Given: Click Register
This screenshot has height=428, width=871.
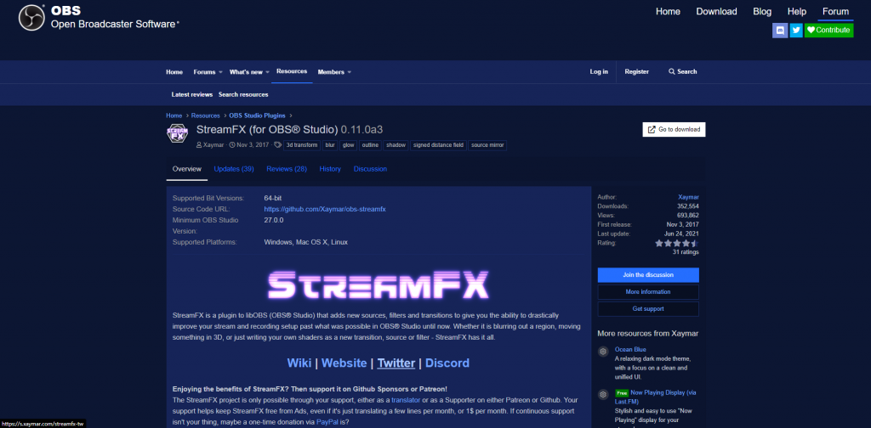Looking at the screenshot, I should (636, 71).
